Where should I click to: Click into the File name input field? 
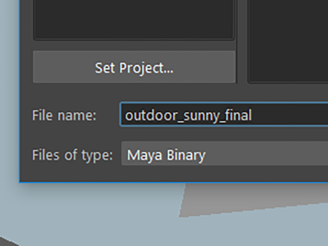point(224,115)
